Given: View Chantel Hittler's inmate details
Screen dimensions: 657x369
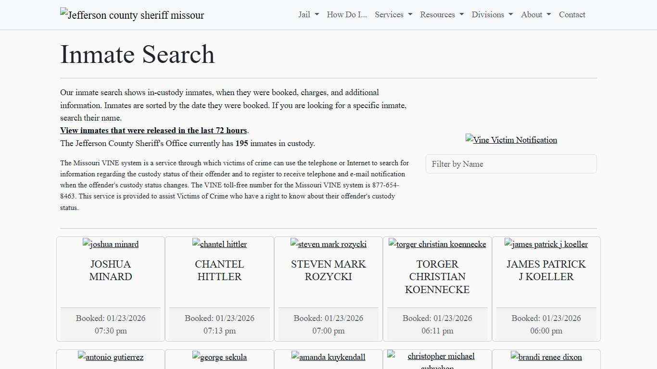Looking at the screenshot, I should point(219,244).
